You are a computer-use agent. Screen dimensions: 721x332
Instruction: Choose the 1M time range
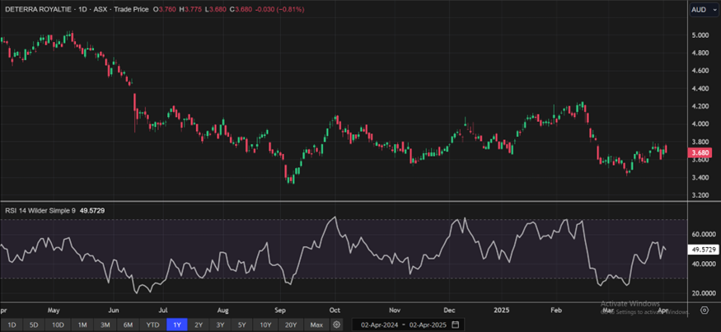(82, 325)
